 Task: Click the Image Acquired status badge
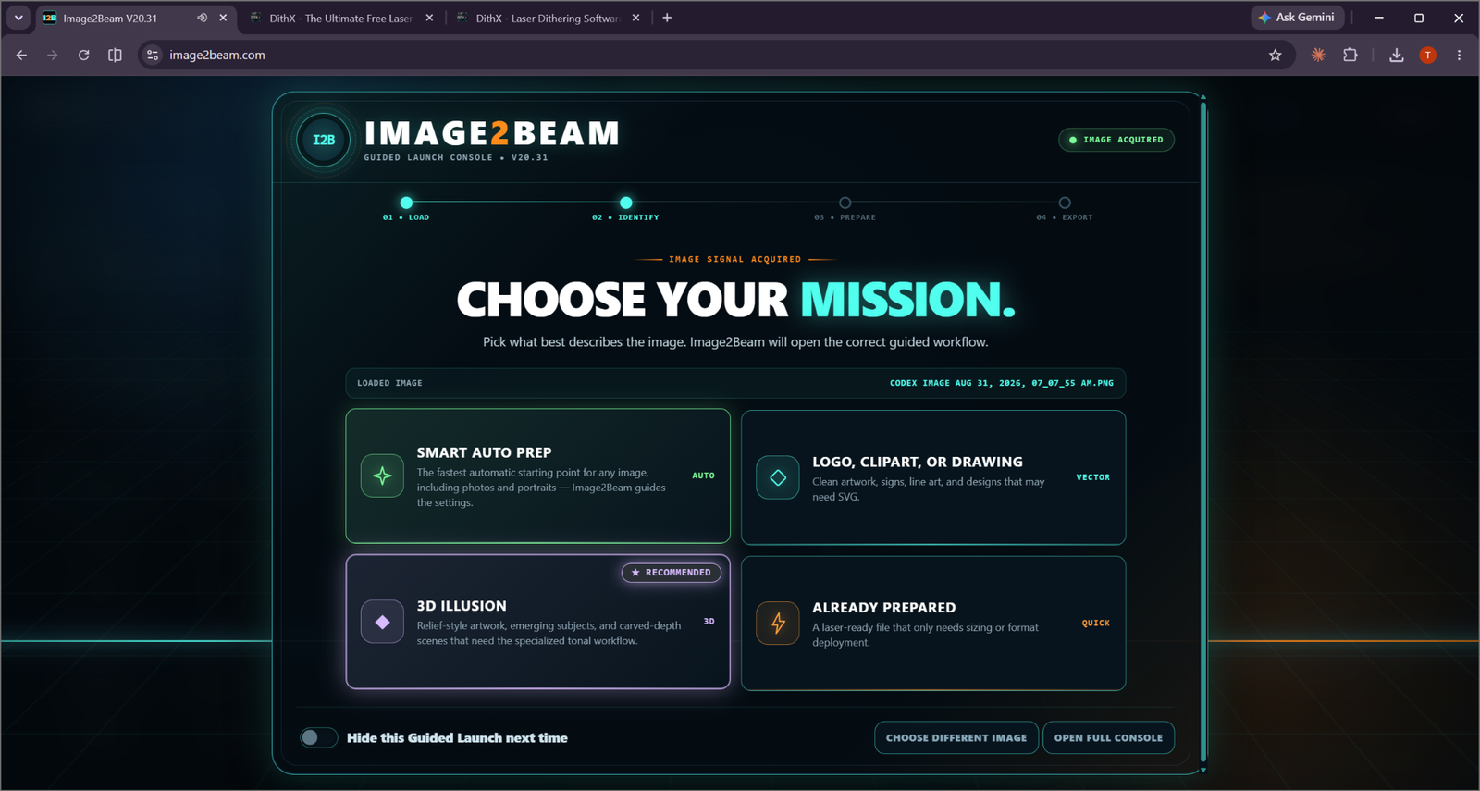pos(1116,140)
